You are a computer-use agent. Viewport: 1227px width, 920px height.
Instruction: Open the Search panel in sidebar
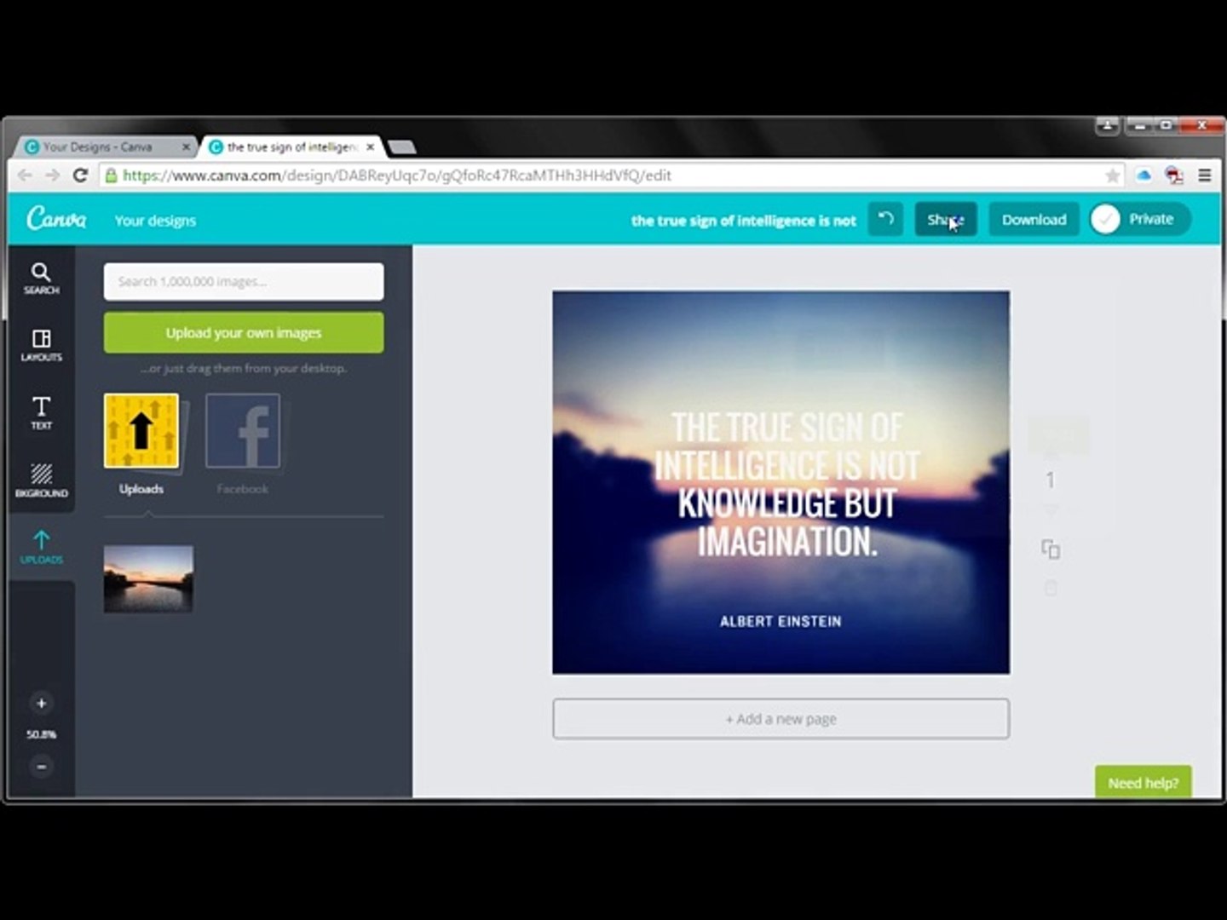pyautogui.click(x=41, y=279)
